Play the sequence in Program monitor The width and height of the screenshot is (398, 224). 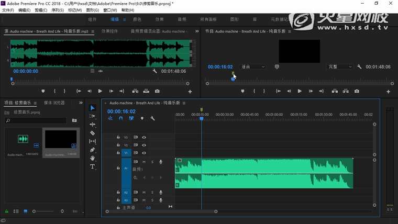click(x=300, y=91)
